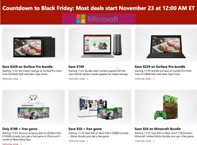
Task: Click the Microsoft wordmark text in banner
Action: [103, 19]
